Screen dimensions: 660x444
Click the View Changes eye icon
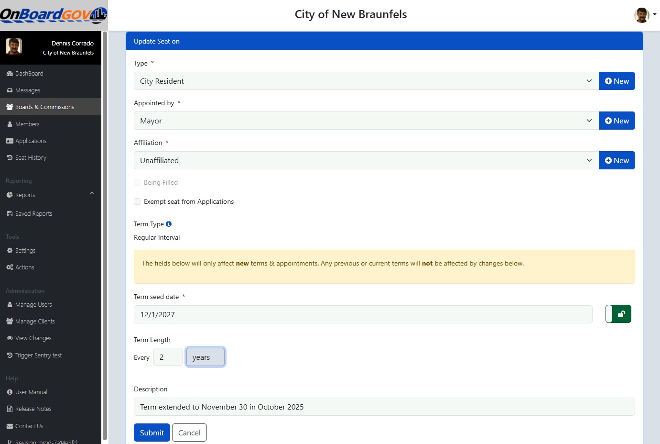point(10,338)
